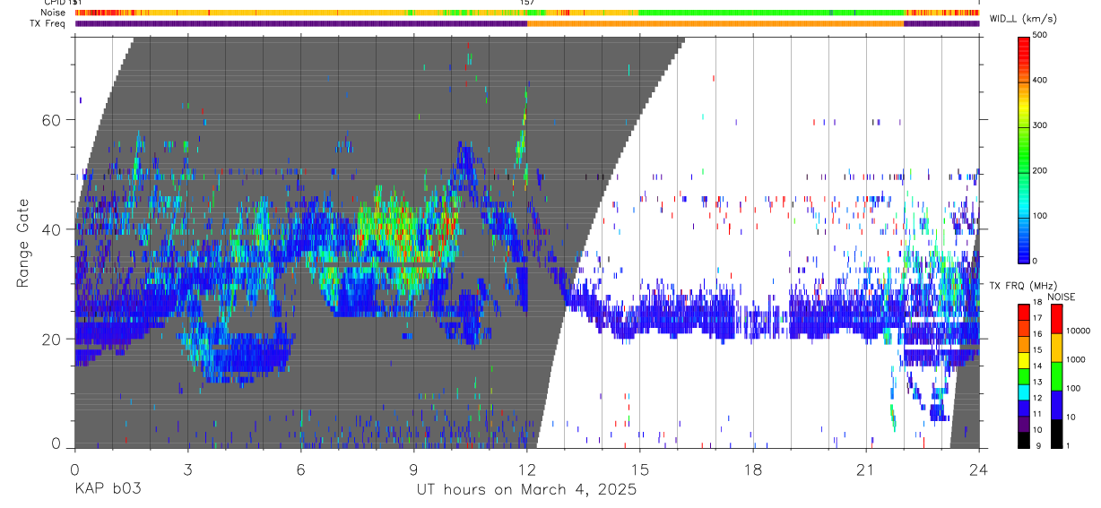Image resolution: width=1101 pixels, height=508 pixels.
Task: Click the '9' label on TX FRQ legend
Action: point(1038,447)
